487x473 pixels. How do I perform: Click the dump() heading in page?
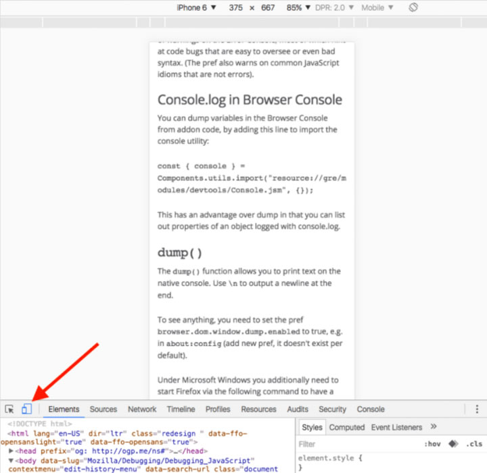tap(180, 253)
